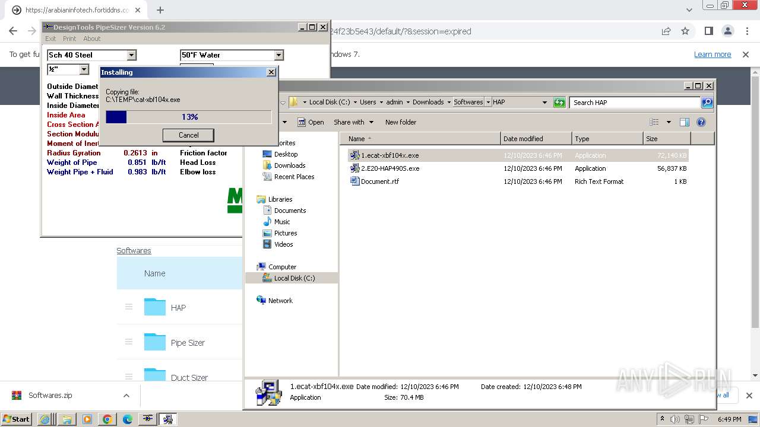This screenshot has width=760, height=427.
Task: Sort files by Type column
Action: [x=607, y=139]
